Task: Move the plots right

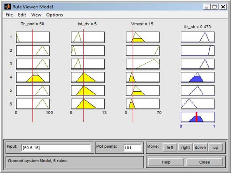Action: pos(185,147)
